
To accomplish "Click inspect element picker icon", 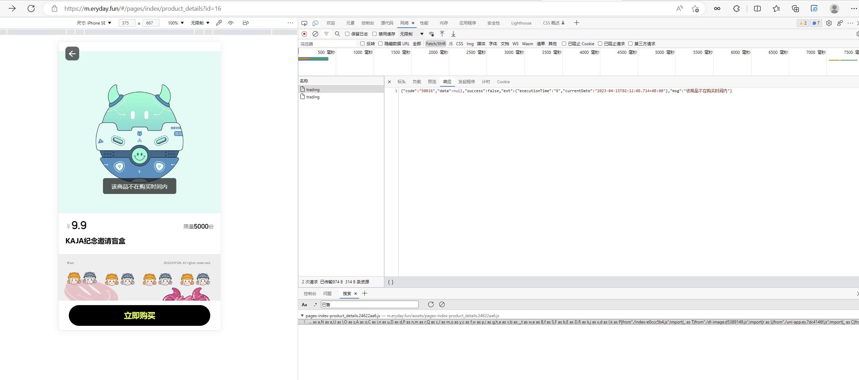I will tap(304, 23).
